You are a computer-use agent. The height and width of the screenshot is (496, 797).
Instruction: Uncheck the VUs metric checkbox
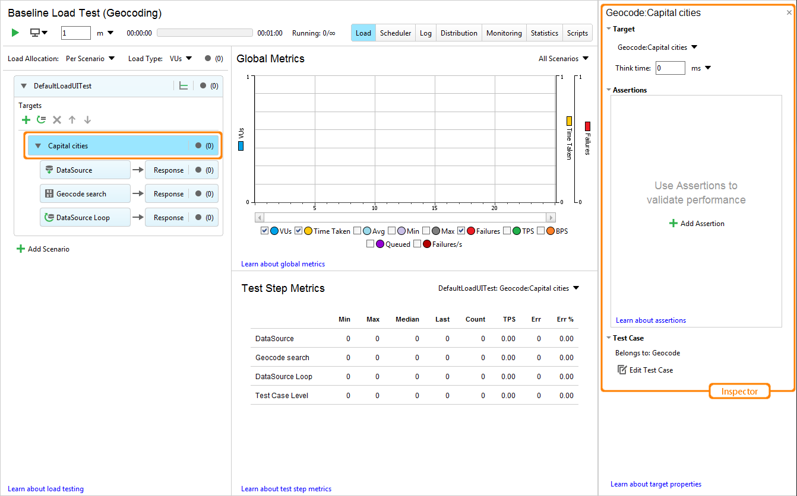coord(264,231)
